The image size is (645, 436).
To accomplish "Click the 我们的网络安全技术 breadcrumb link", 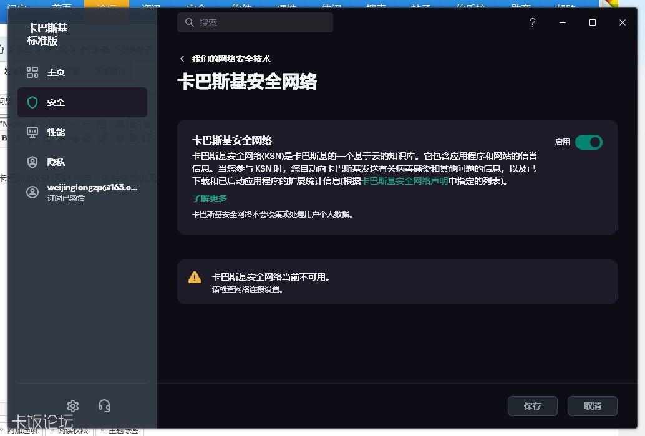I will [x=231, y=59].
